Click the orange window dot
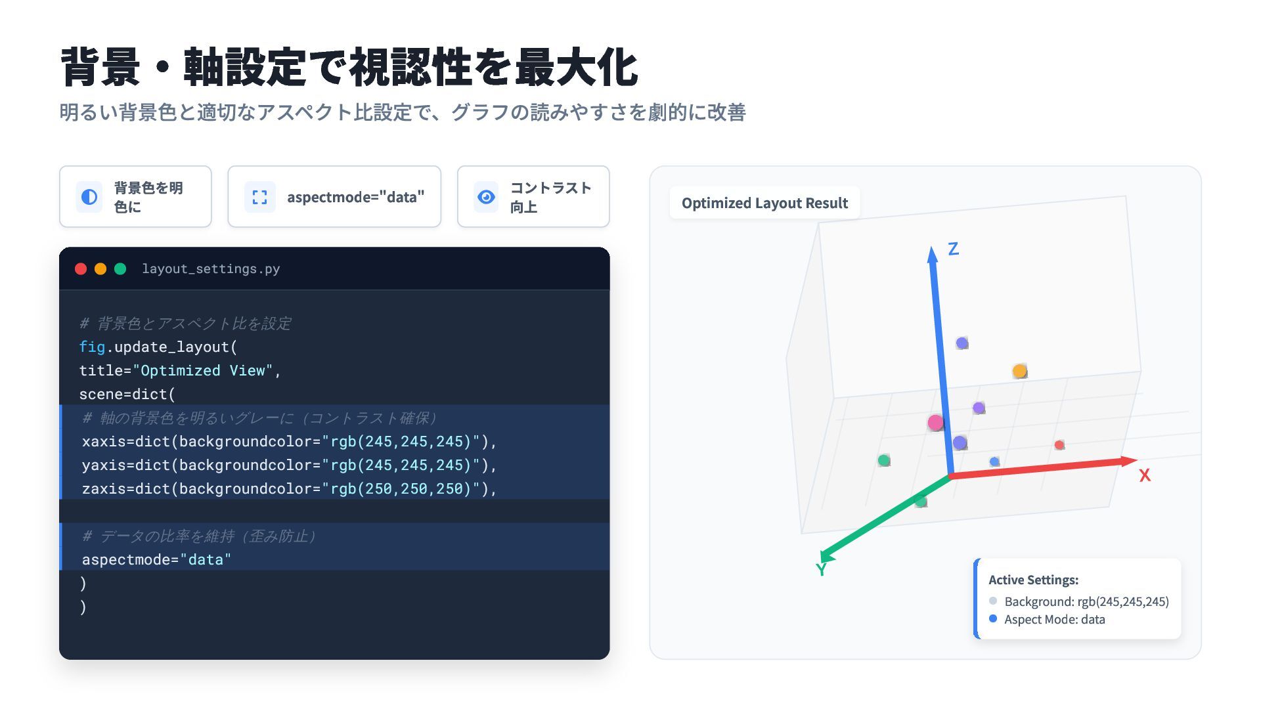This screenshot has height=709, width=1261. (x=100, y=269)
